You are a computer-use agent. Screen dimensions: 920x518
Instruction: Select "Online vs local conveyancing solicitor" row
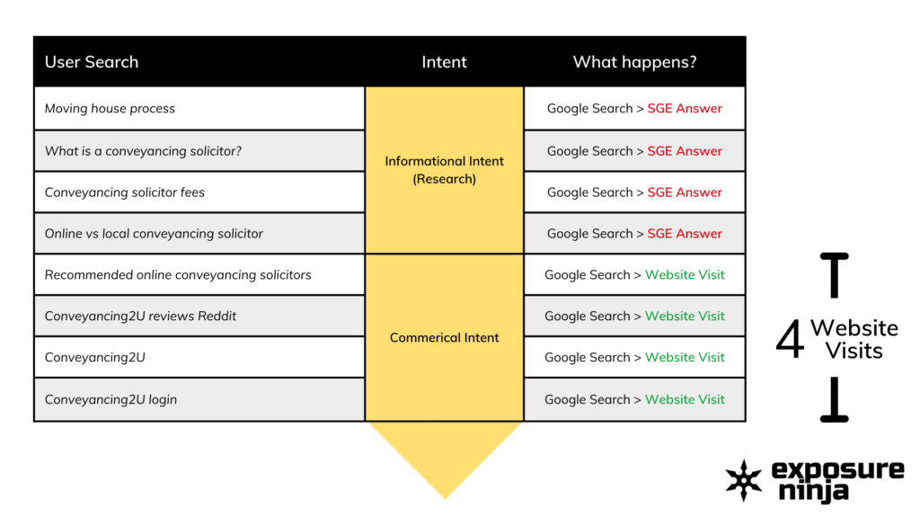pyautogui.click(x=154, y=234)
